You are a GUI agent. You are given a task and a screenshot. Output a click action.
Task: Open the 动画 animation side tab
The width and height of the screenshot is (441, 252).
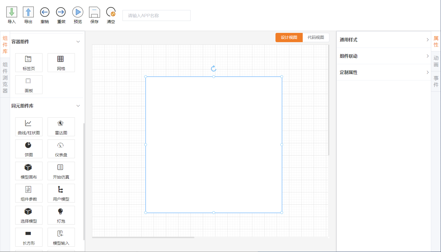click(x=436, y=61)
